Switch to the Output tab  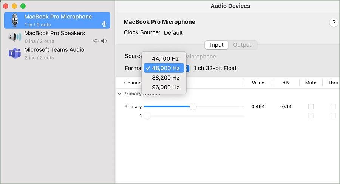click(x=242, y=45)
